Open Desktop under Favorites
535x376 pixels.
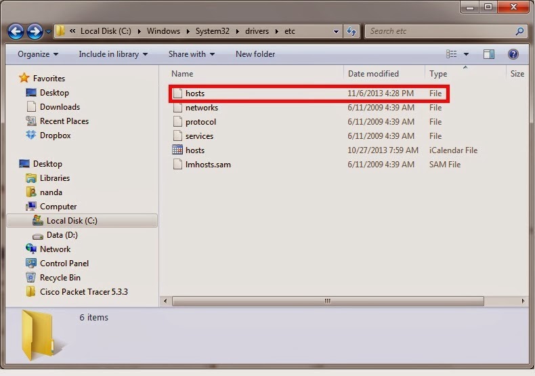point(47,93)
